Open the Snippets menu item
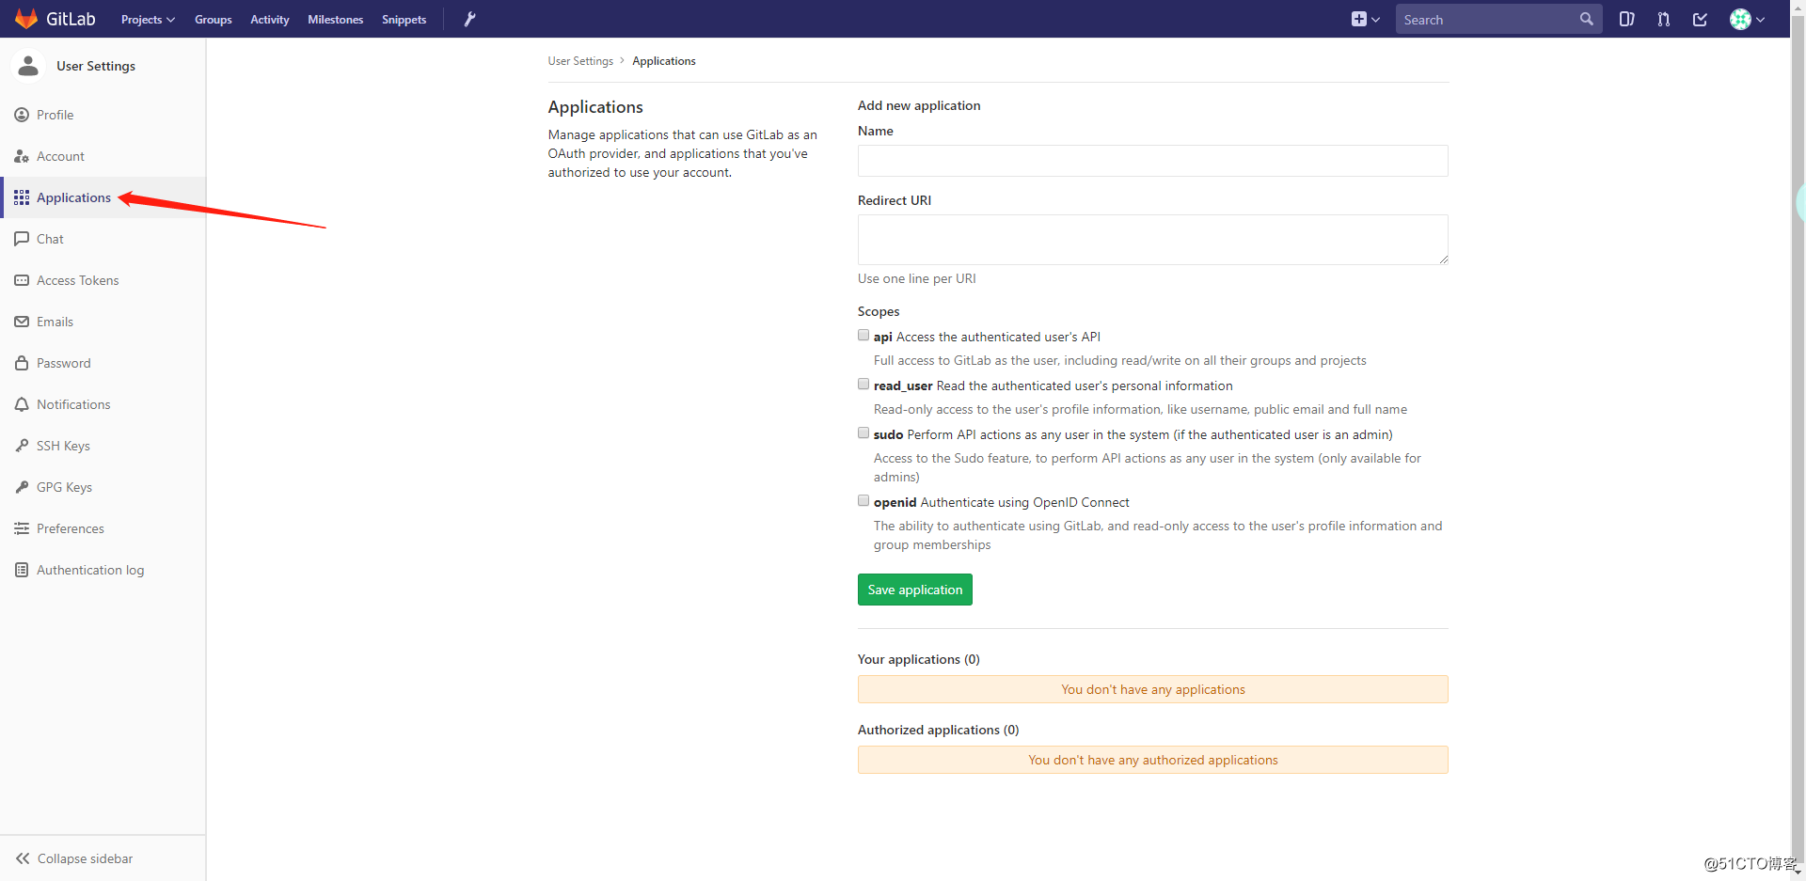 404,19
